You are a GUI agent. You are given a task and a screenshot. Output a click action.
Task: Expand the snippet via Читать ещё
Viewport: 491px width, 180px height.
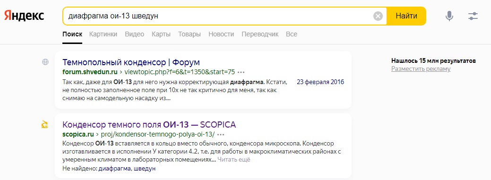point(234,160)
